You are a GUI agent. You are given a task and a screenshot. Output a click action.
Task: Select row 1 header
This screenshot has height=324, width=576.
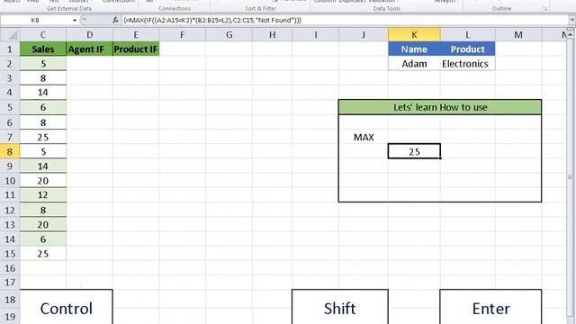10,49
